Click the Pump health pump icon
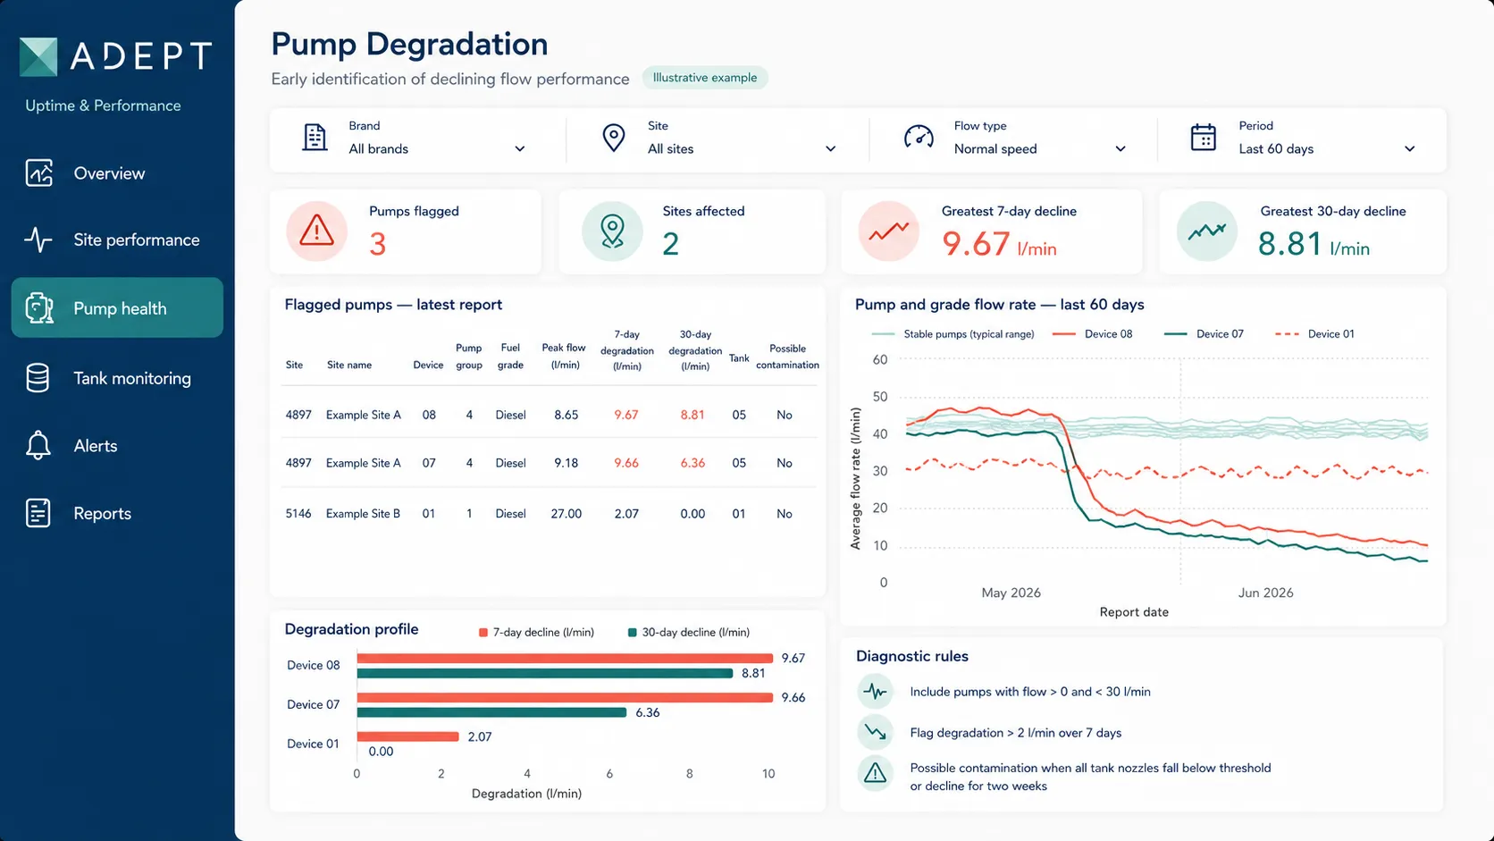This screenshot has width=1494, height=841. coord(38,307)
